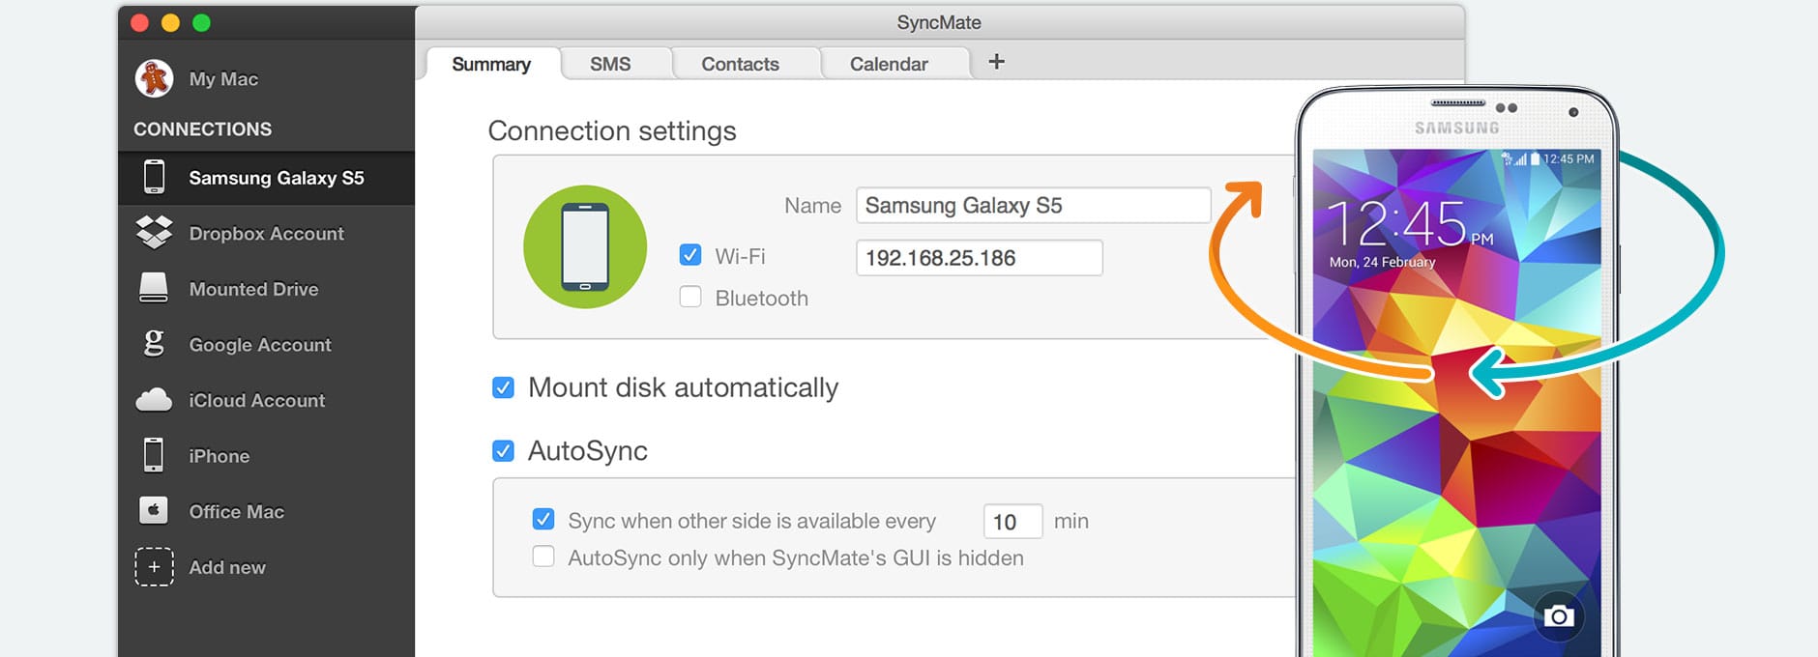This screenshot has width=1818, height=657.
Task: Uncheck Sync when other side is available
Action: (x=543, y=520)
